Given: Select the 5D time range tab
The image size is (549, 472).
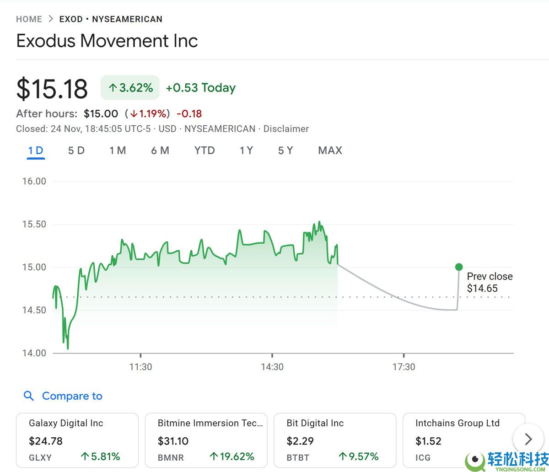Looking at the screenshot, I should tap(76, 150).
